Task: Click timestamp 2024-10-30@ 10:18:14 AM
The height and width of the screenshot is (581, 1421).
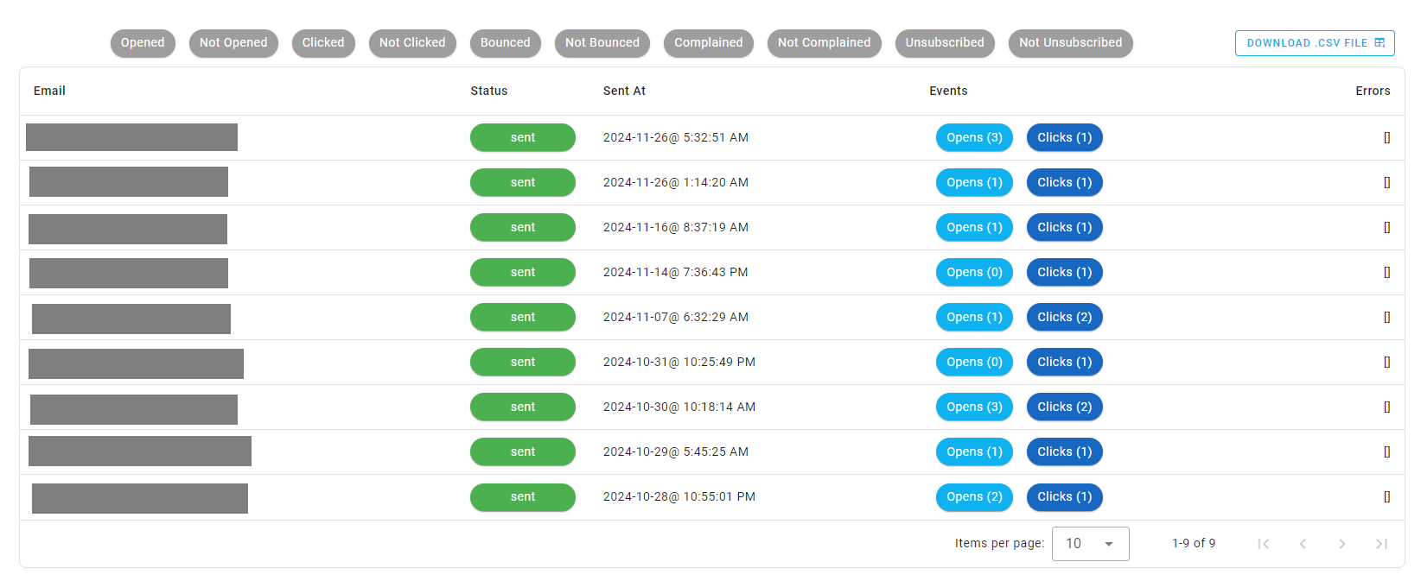Action: point(679,407)
